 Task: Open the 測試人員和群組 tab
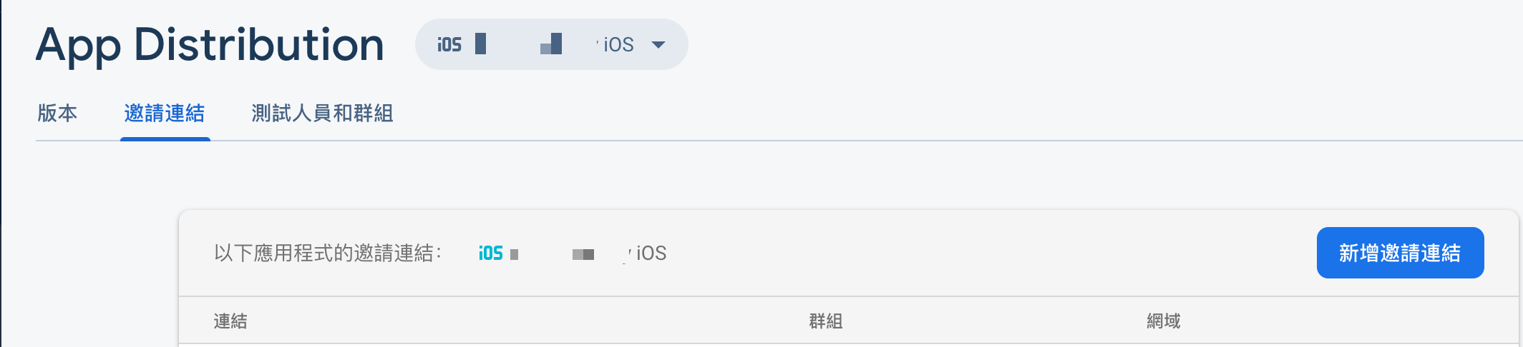(x=322, y=113)
